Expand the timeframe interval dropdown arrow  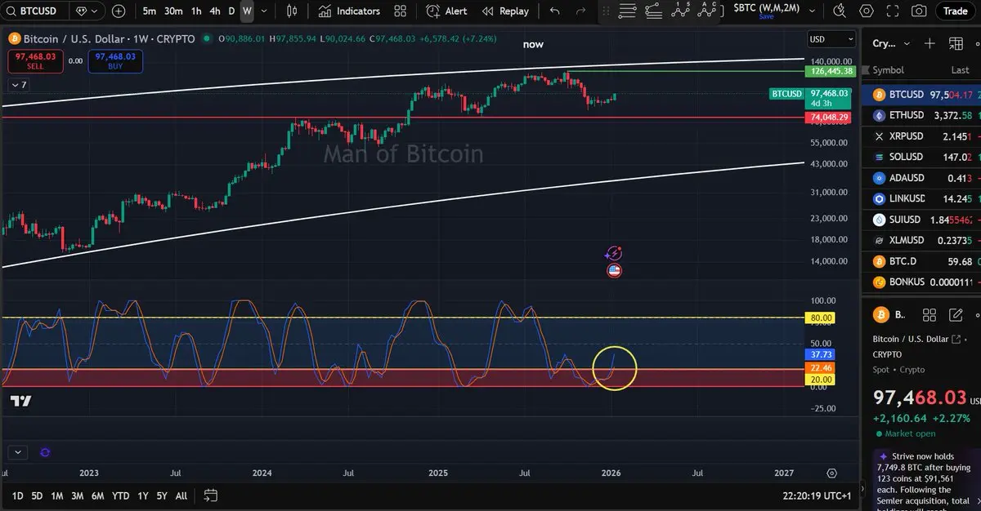(263, 11)
